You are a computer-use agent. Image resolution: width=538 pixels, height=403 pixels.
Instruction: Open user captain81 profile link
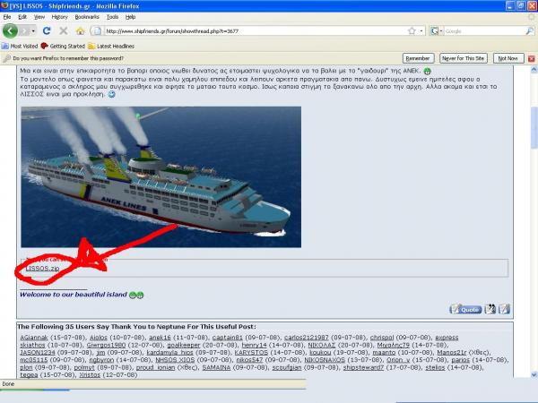tap(227, 338)
